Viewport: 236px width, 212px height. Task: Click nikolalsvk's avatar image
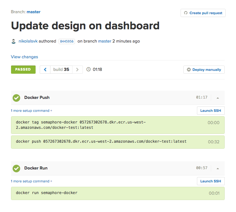click(14, 41)
